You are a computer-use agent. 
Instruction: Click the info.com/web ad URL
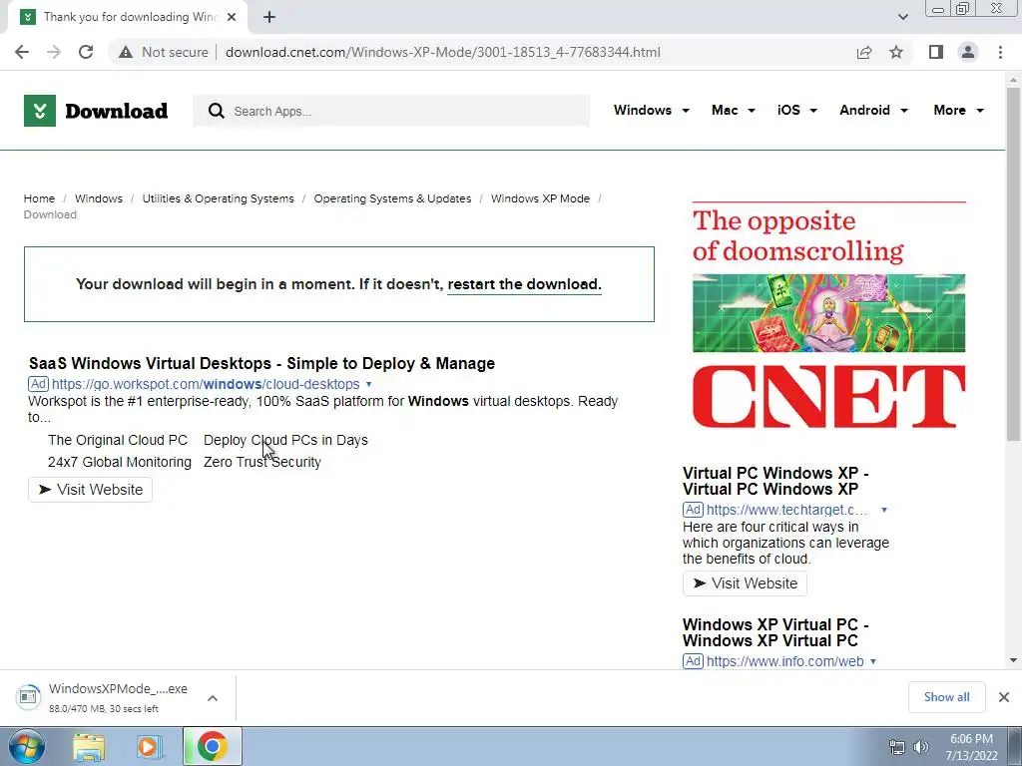click(784, 661)
